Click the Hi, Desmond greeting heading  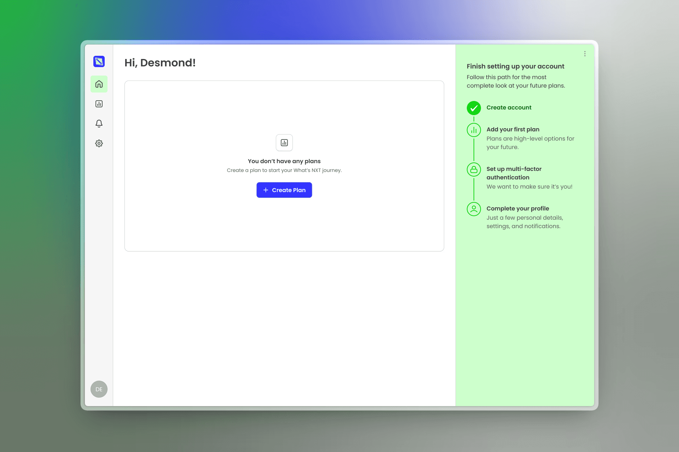[x=160, y=63]
